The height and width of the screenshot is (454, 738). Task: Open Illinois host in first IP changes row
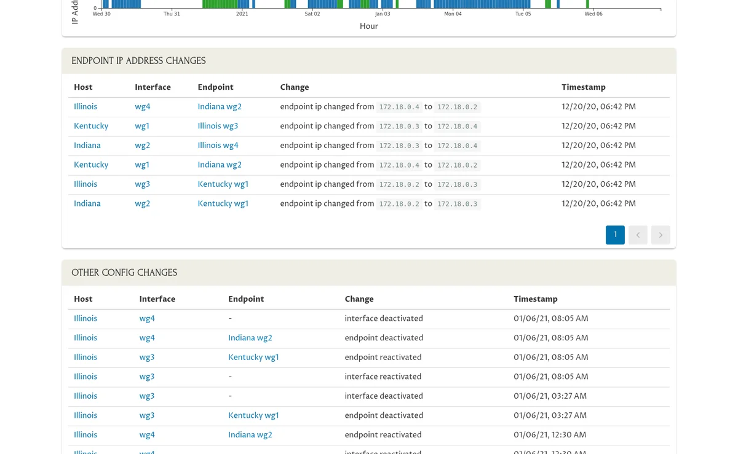point(85,107)
